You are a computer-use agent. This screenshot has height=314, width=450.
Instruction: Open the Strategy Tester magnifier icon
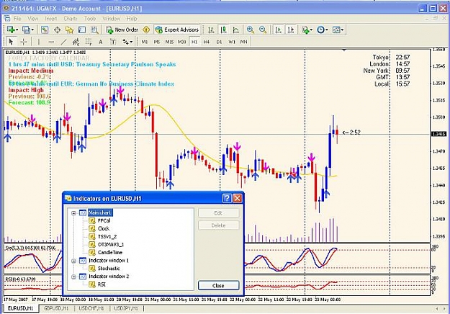pos(94,30)
